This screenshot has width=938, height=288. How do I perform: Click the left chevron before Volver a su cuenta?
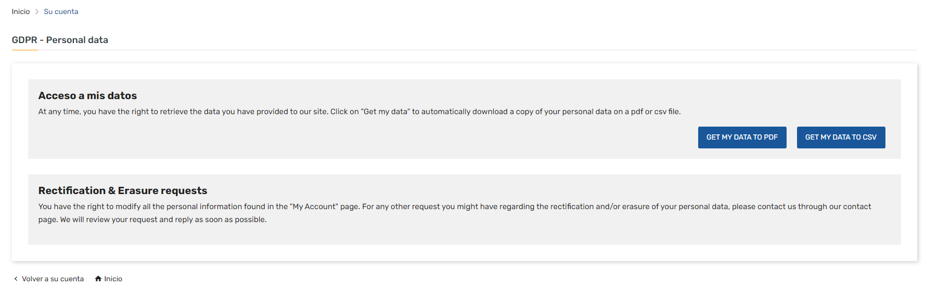click(16, 279)
